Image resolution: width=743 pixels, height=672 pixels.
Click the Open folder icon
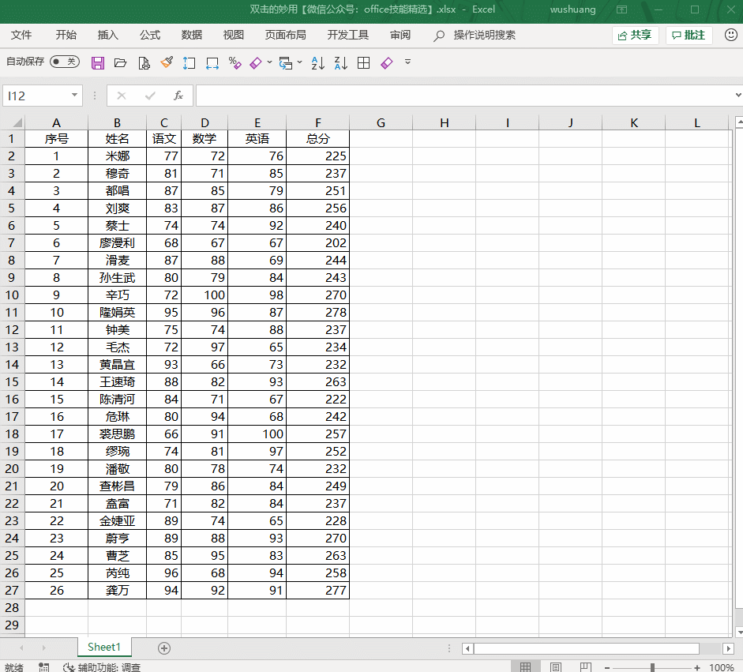coord(120,62)
